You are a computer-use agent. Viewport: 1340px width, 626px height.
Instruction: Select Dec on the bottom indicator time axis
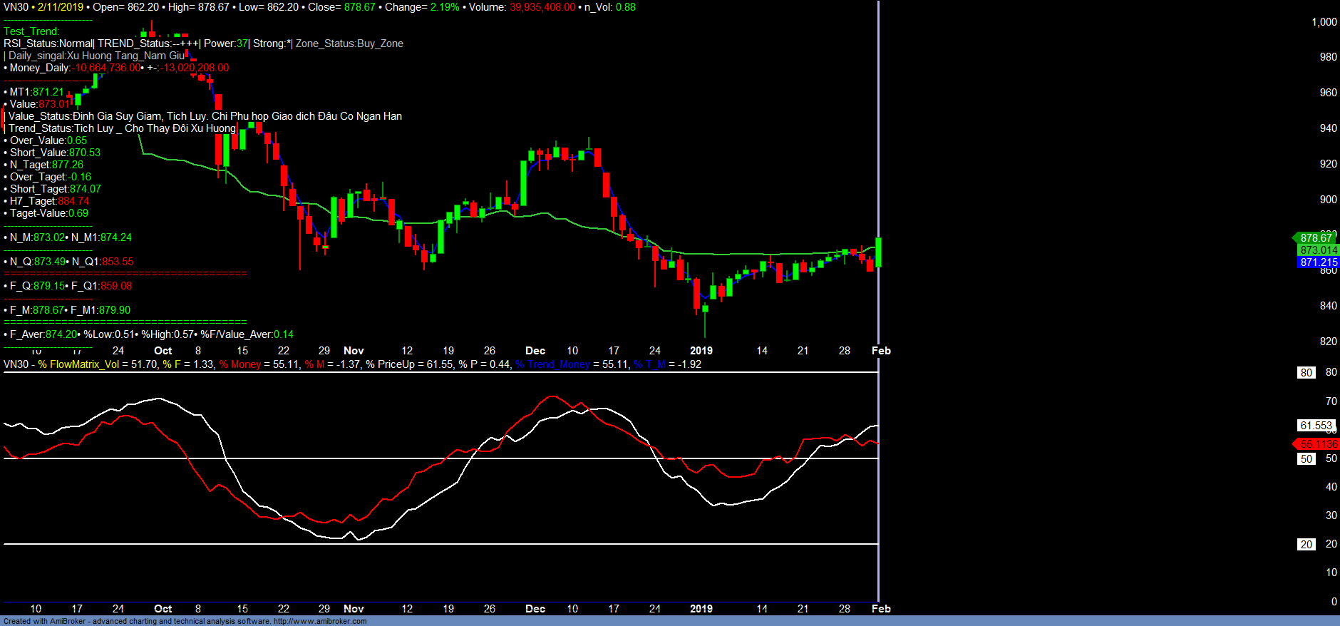[x=535, y=609]
